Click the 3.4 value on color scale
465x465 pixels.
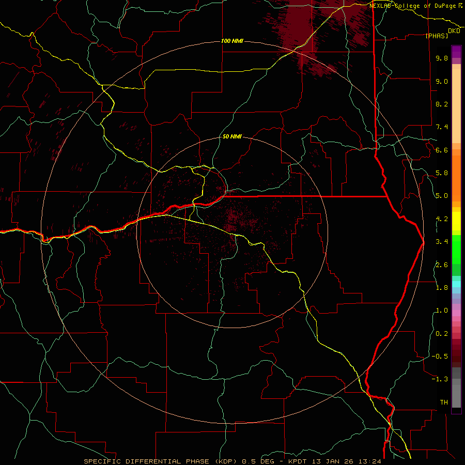[442, 242]
